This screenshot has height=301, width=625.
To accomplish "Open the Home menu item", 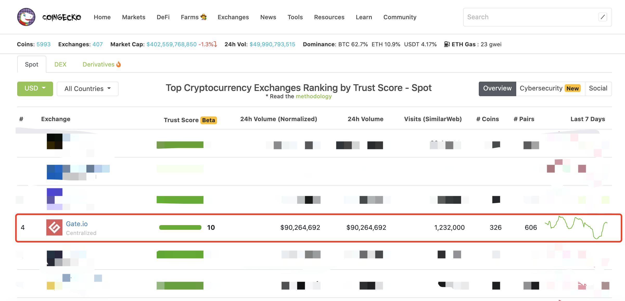I will [102, 17].
